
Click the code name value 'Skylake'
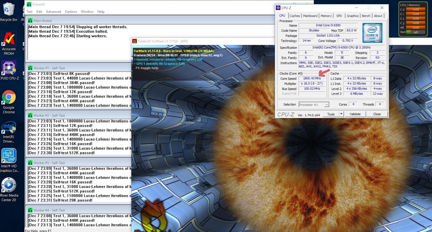(x=314, y=31)
